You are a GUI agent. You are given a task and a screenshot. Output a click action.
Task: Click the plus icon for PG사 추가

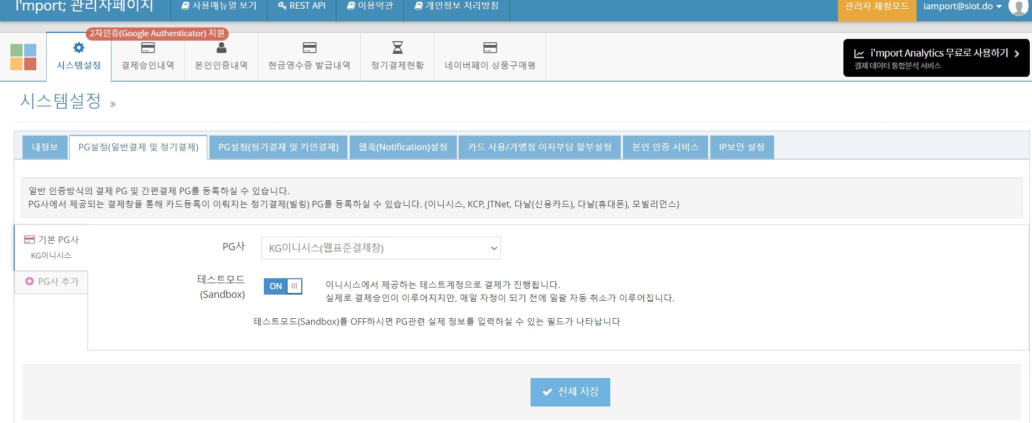tap(30, 281)
